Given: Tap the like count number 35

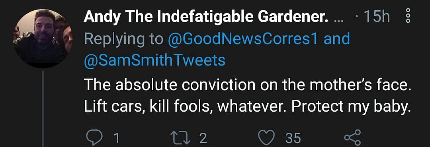Looking at the screenshot, I should click(293, 138).
